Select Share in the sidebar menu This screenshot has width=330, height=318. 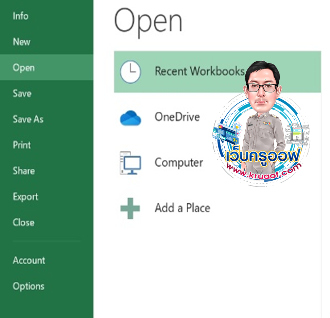24,171
